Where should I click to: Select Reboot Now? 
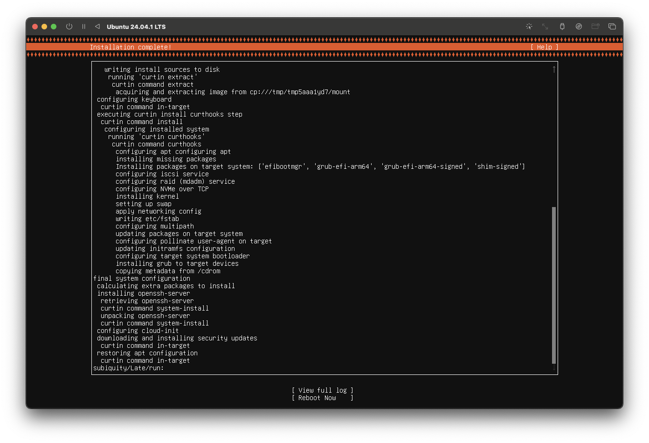click(x=323, y=398)
